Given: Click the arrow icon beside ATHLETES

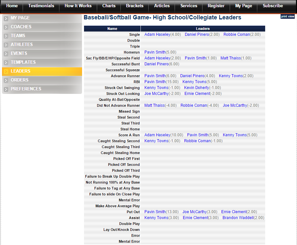Looking at the screenshot, I should click(x=6, y=45).
